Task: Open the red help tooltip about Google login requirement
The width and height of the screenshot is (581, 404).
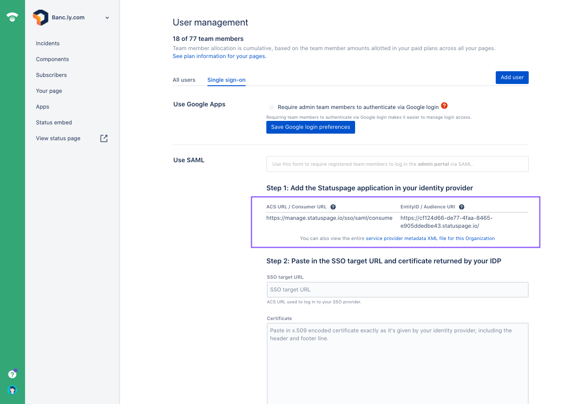Action: pos(444,106)
